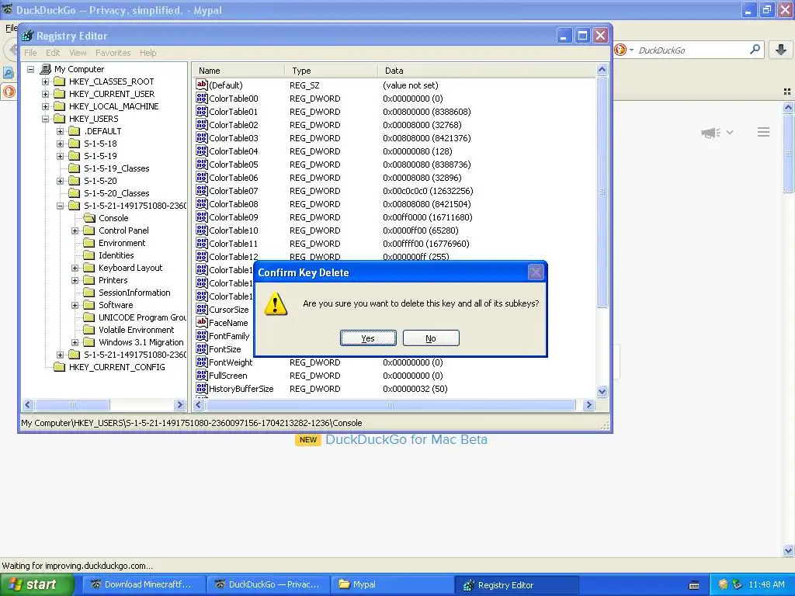Expand the Windows 3.1 Migration key
The image size is (795, 596).
[x=75, y=342]
